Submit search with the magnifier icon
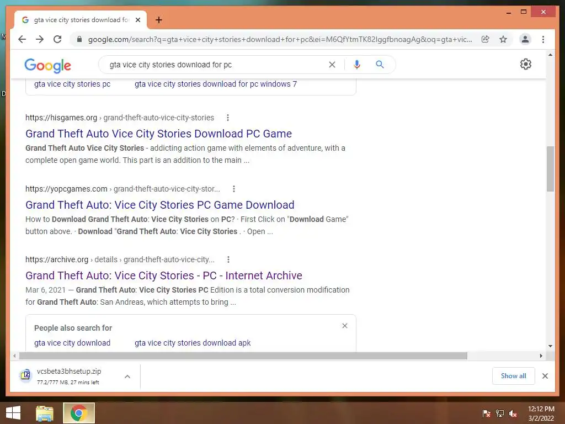565x424 pixels. pos(380,65)
